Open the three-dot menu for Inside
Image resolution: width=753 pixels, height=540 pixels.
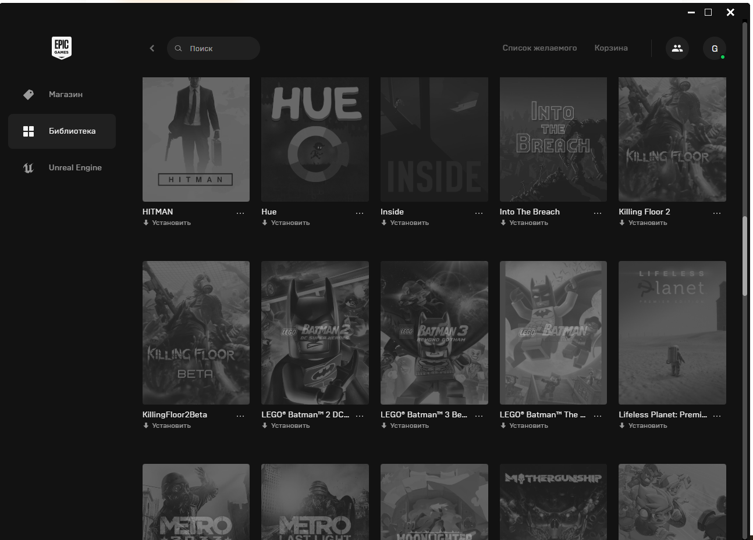[479, 213]
